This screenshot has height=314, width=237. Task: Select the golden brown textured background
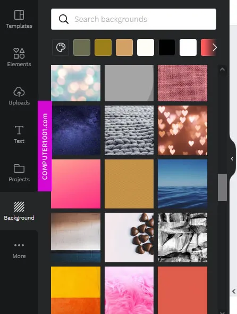[x=129, y=184]
